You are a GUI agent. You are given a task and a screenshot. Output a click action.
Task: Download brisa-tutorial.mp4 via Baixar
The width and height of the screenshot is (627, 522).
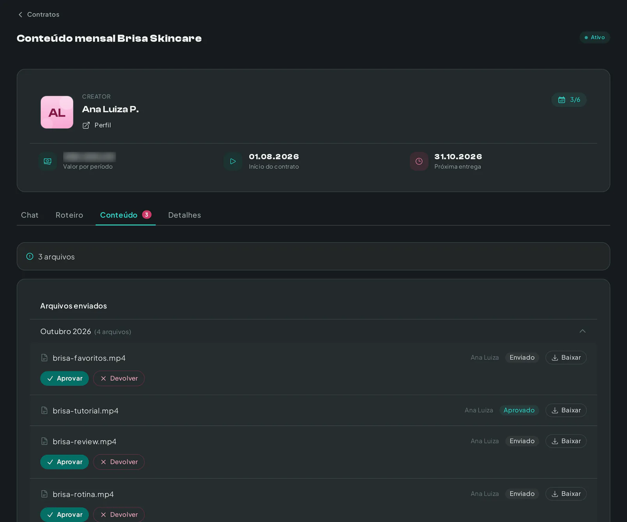pos(566,410)
